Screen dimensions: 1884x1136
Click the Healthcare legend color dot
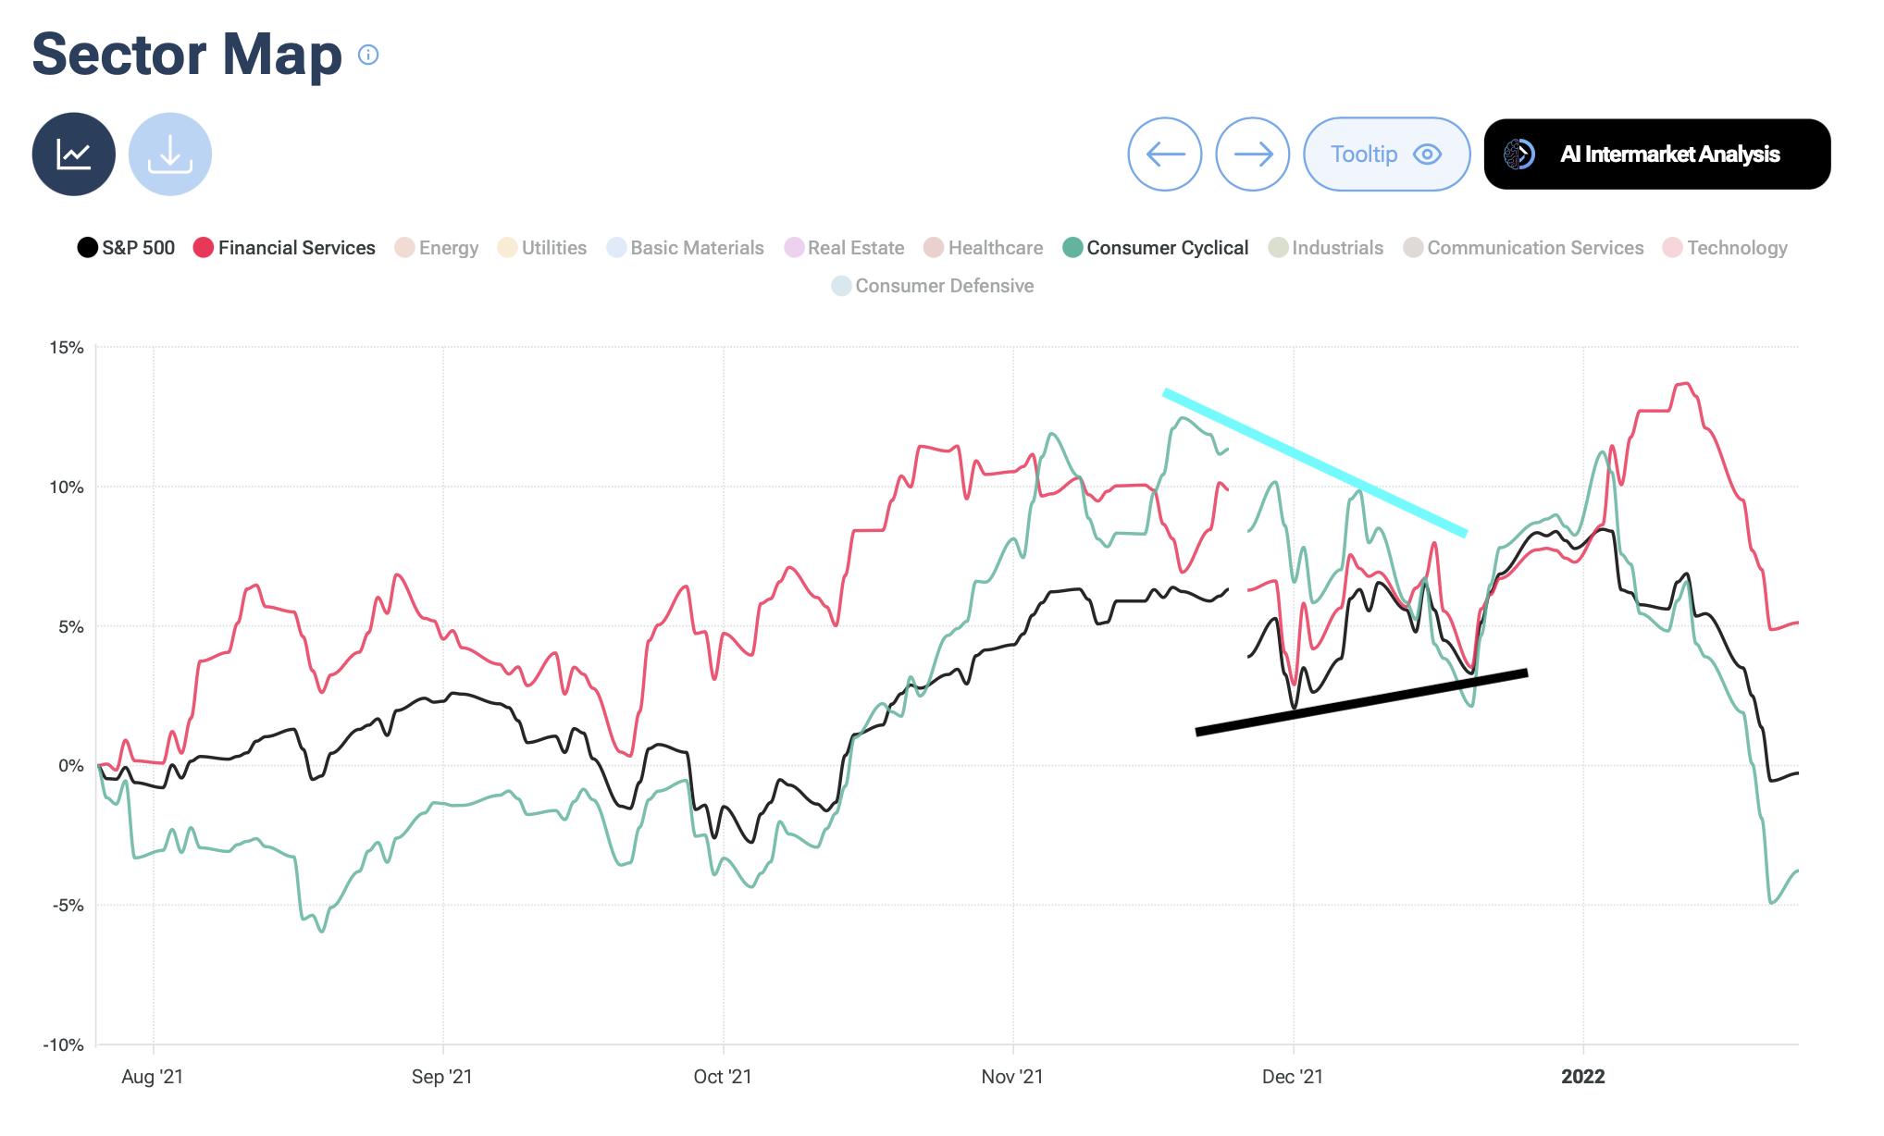pos(934,248)
